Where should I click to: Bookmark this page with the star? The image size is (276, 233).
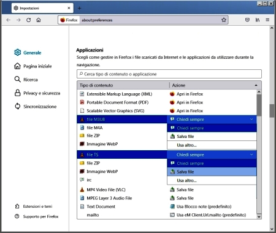pos(224,20)
